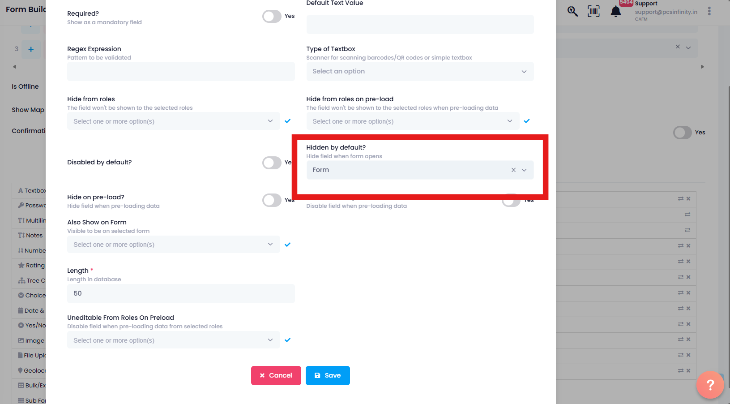Clear the Hidden by default 'Form' selection
Image resolution: width=730 pixels, height=404 pixels.
pos(513,170)
